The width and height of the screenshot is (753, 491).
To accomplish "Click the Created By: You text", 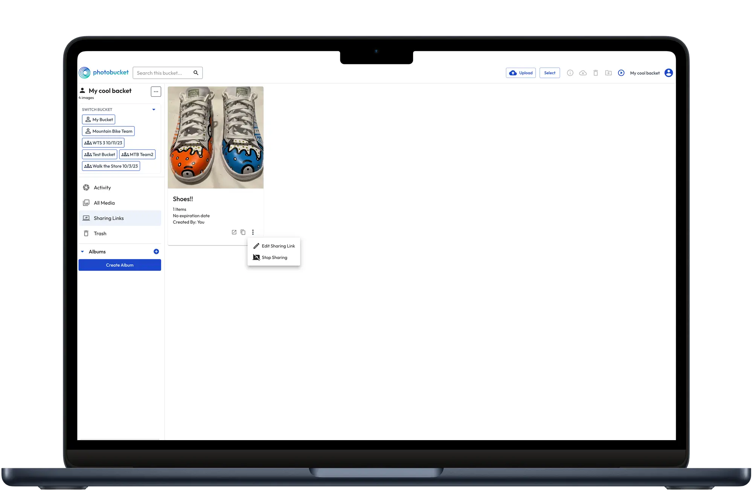I will [x=189, y=222].
